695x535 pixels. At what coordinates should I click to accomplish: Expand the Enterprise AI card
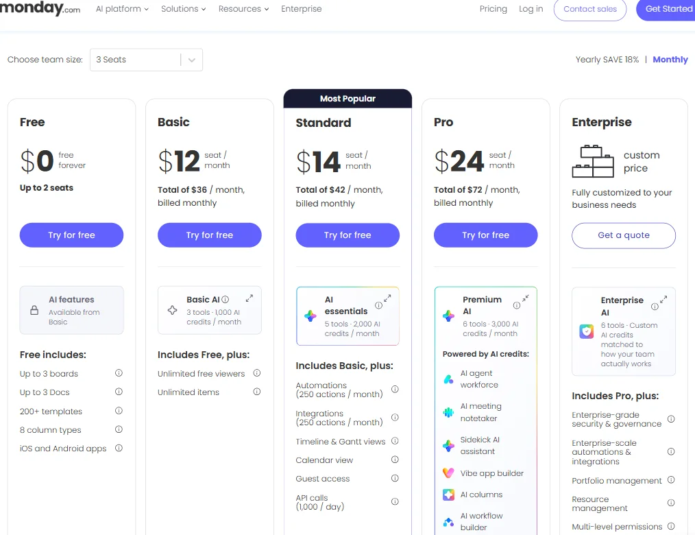[663, 300]
